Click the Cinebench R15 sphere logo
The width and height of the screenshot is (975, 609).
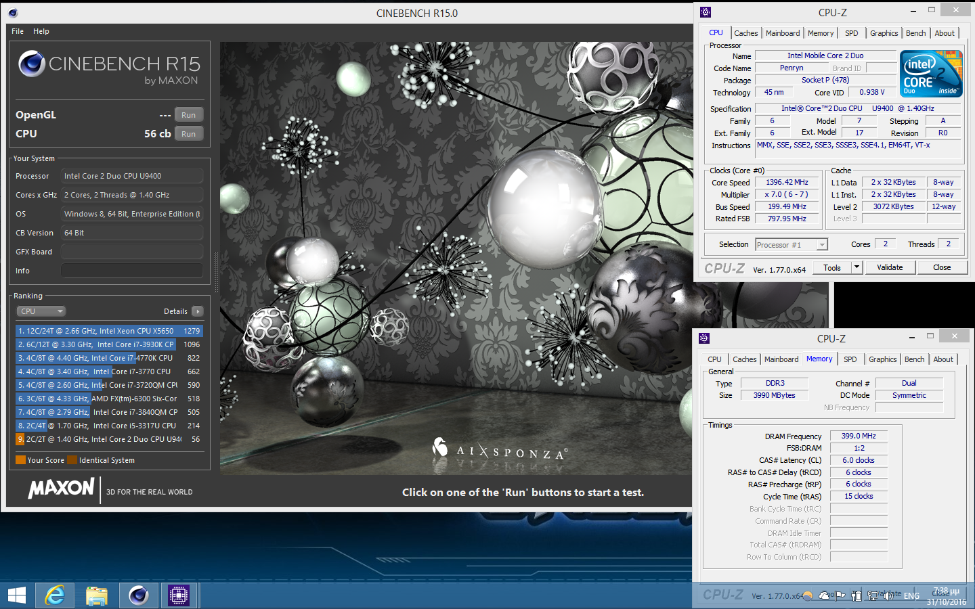[x=31, y=64]
